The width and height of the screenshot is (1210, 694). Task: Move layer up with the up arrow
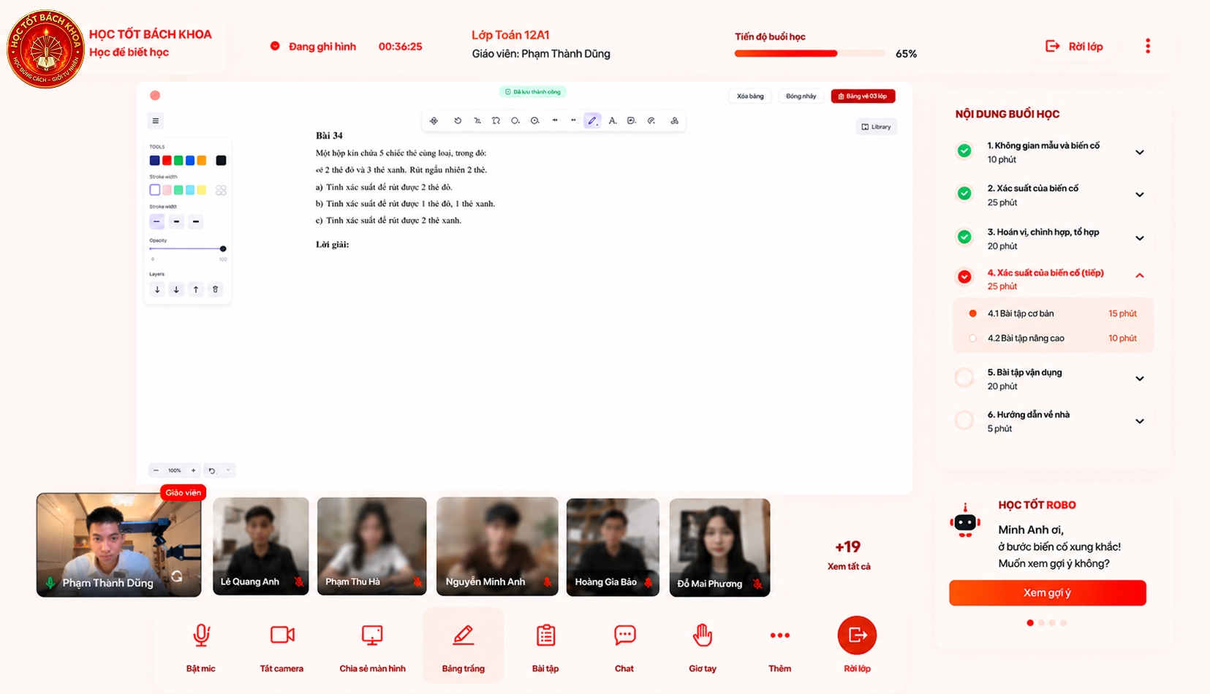pos(196,289)
